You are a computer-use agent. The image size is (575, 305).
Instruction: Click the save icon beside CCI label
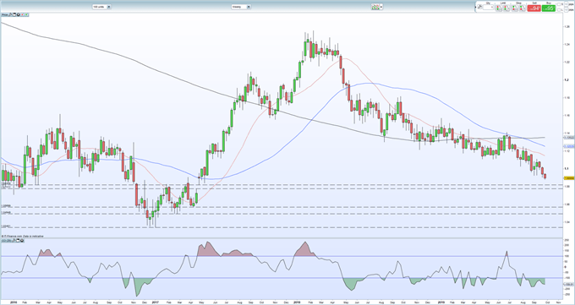[x=18, y=241]
